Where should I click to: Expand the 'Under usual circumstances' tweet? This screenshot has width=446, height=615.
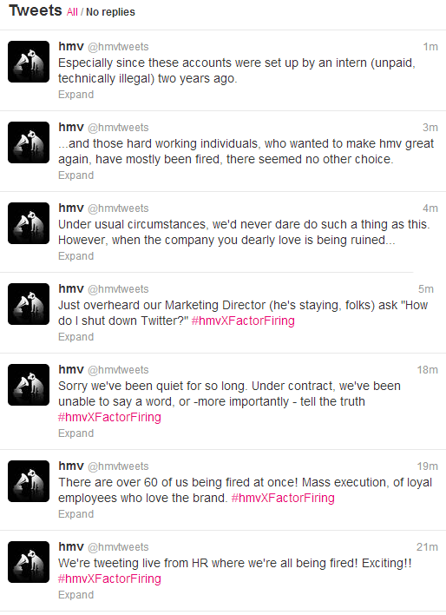(76, 256)
